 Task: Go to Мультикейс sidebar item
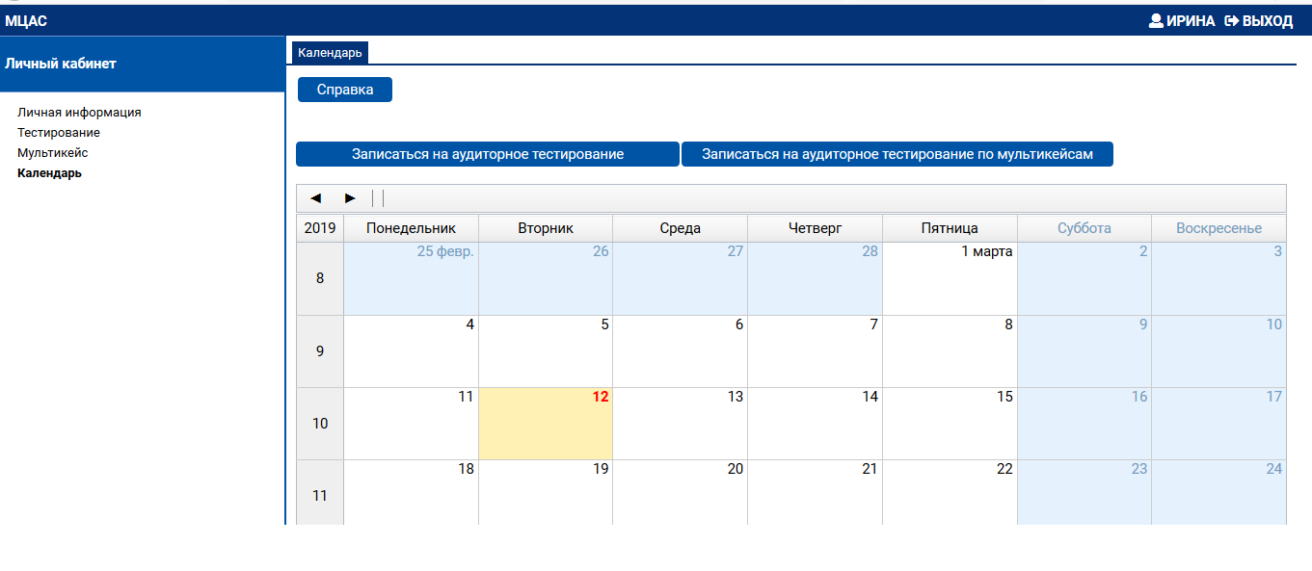point(53,153)
